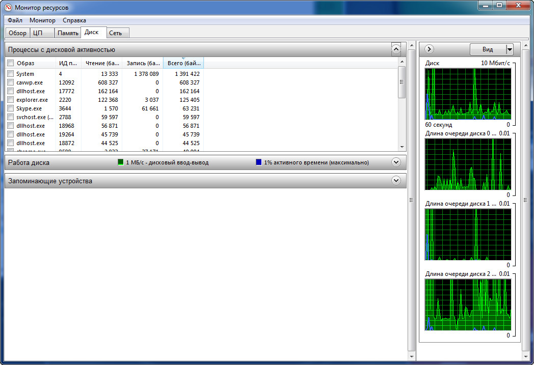Check the System process checkbox
Screen dimensions: 534x365
click(11, 74)
